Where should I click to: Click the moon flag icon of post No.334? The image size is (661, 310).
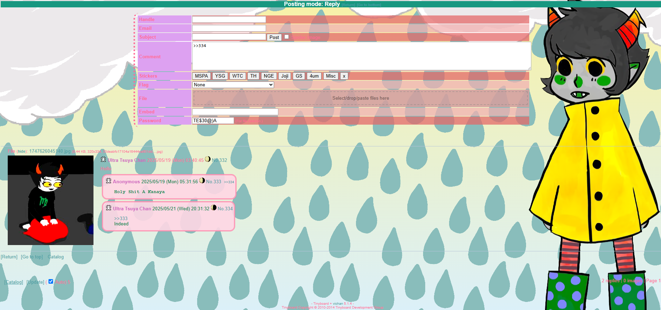(214, 207)
